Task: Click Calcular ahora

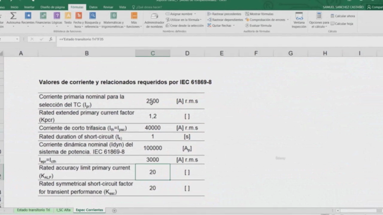Action: click(x=343, y=16)
